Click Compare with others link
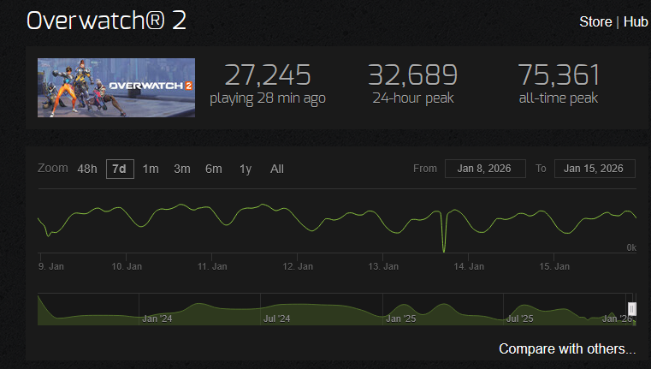Screen dimensions: 651x369 tap(567, 348)
